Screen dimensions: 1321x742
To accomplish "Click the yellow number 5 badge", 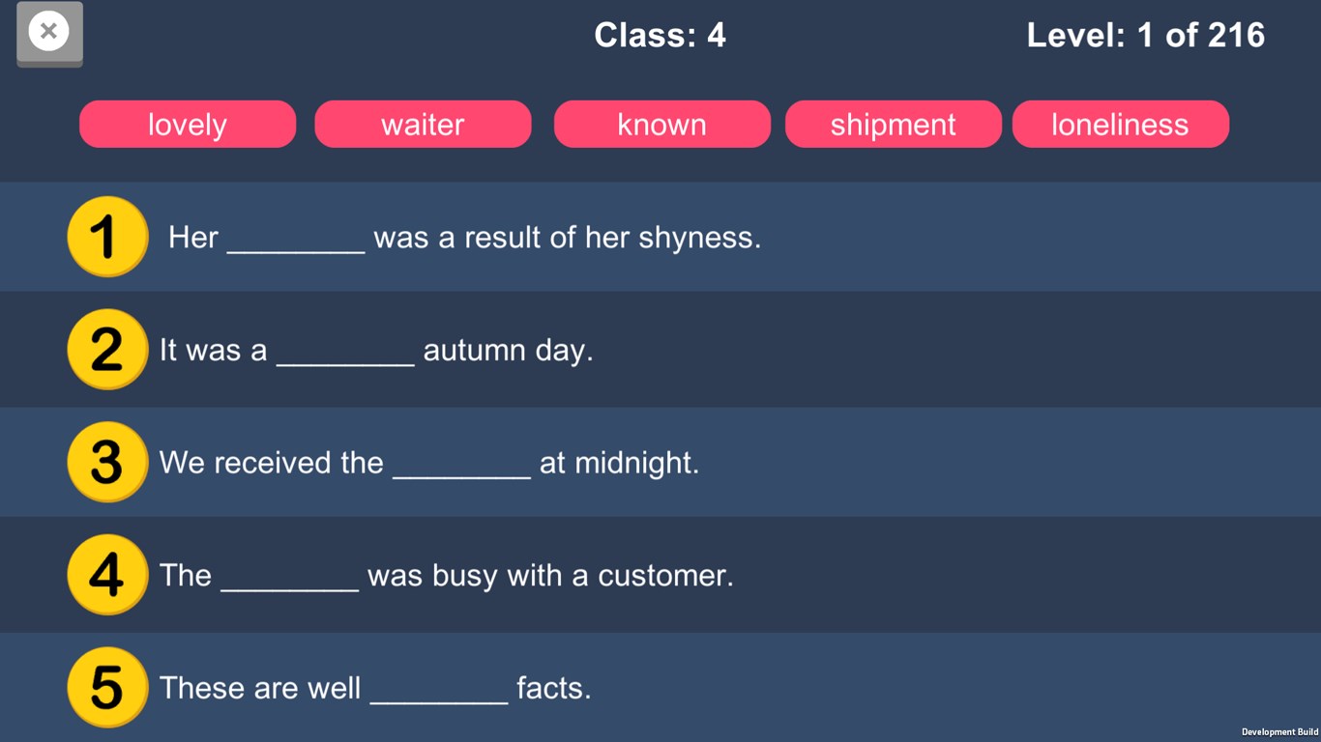I will coord(107,687).
